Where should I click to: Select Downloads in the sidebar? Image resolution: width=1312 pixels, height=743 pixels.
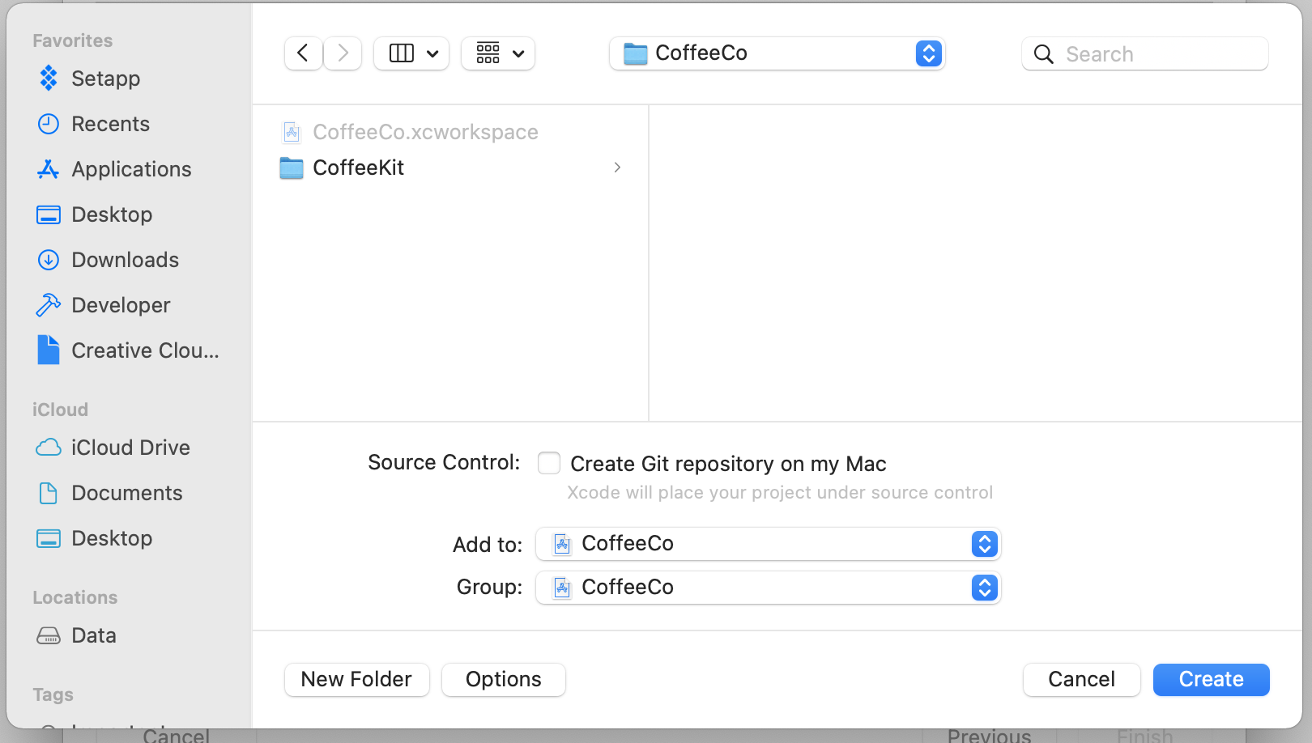pos(125,260)
